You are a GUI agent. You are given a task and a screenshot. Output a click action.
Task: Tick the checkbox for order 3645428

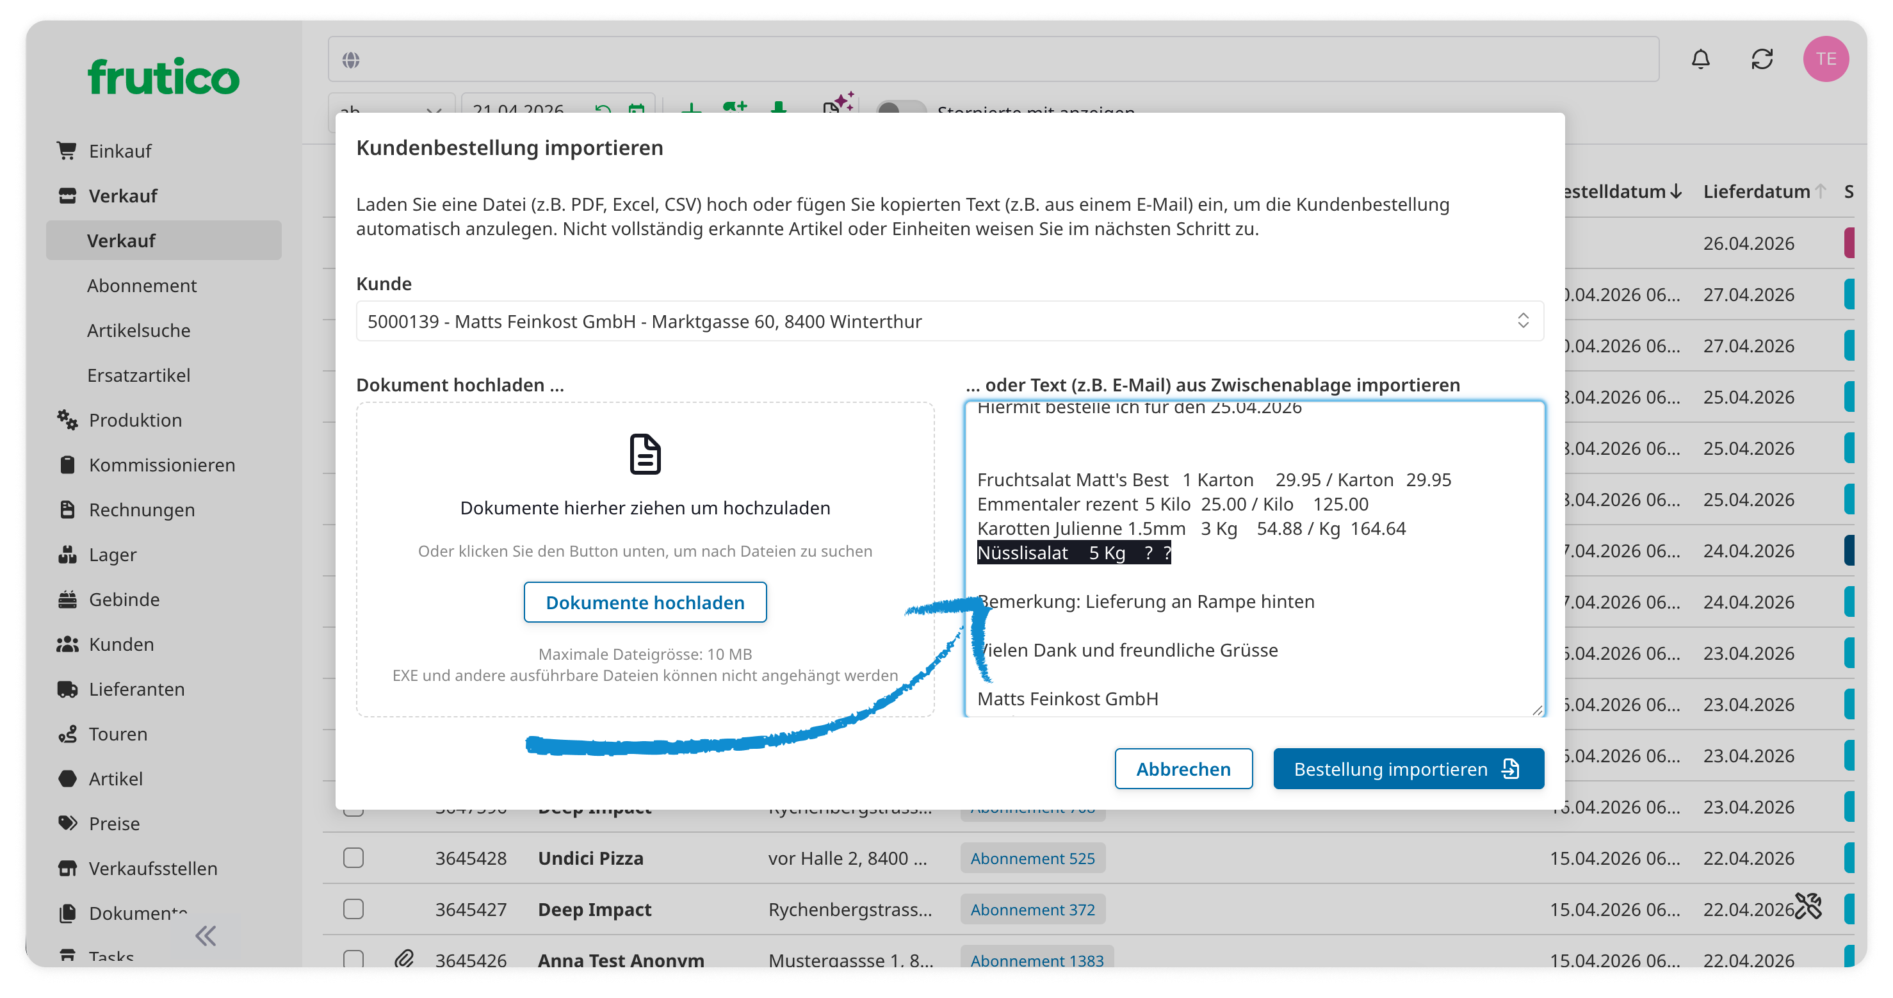[353, 858]
